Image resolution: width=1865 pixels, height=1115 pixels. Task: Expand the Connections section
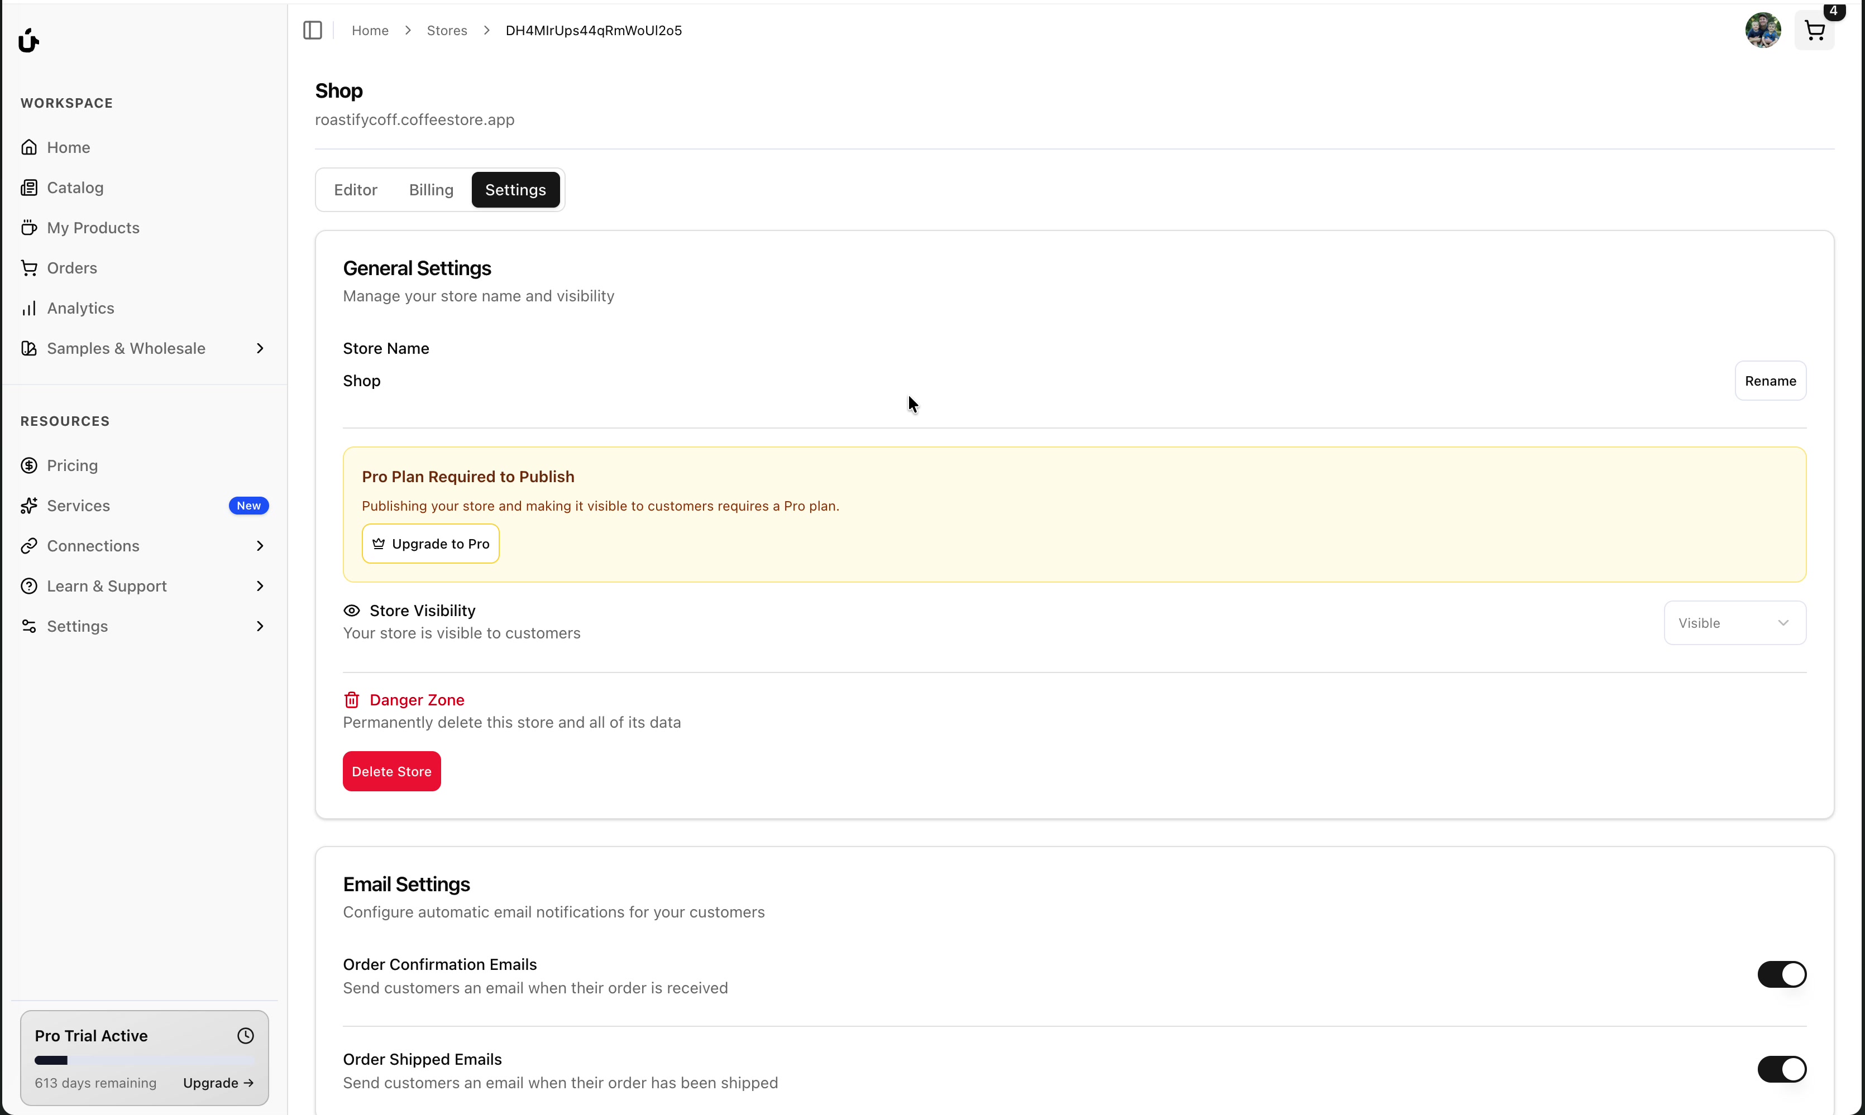[260, 546]
